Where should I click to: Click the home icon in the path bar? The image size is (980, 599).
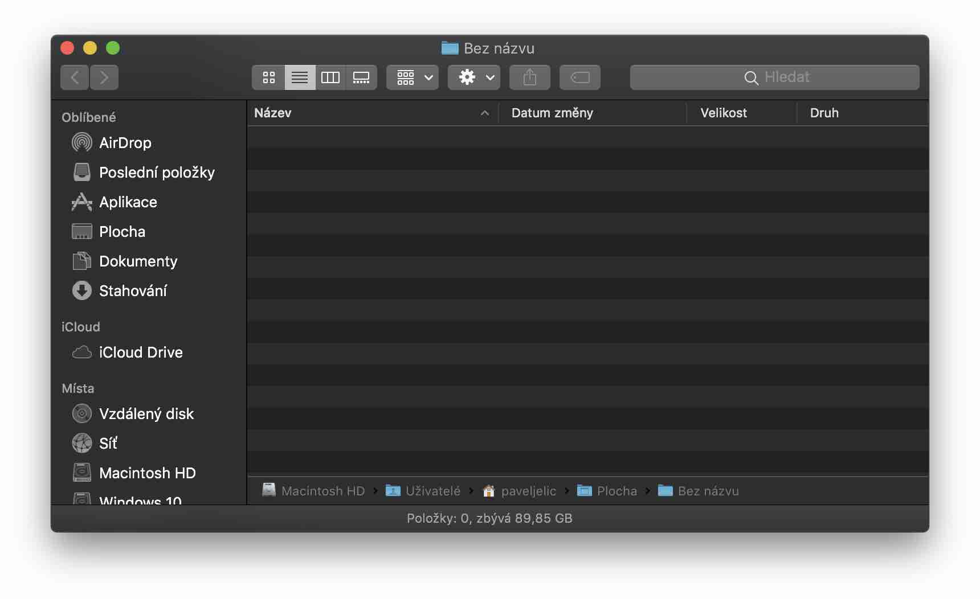[489, 490]
